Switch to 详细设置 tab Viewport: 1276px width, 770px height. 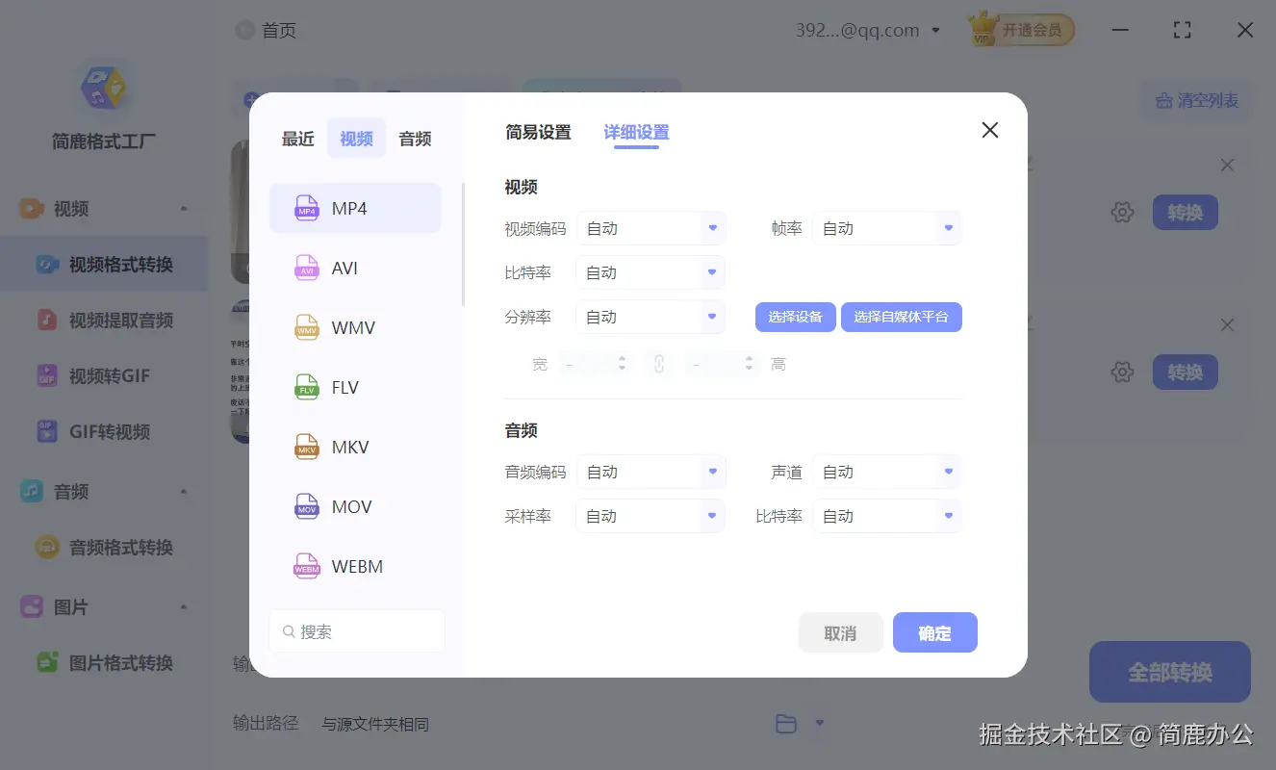point(636,133)
